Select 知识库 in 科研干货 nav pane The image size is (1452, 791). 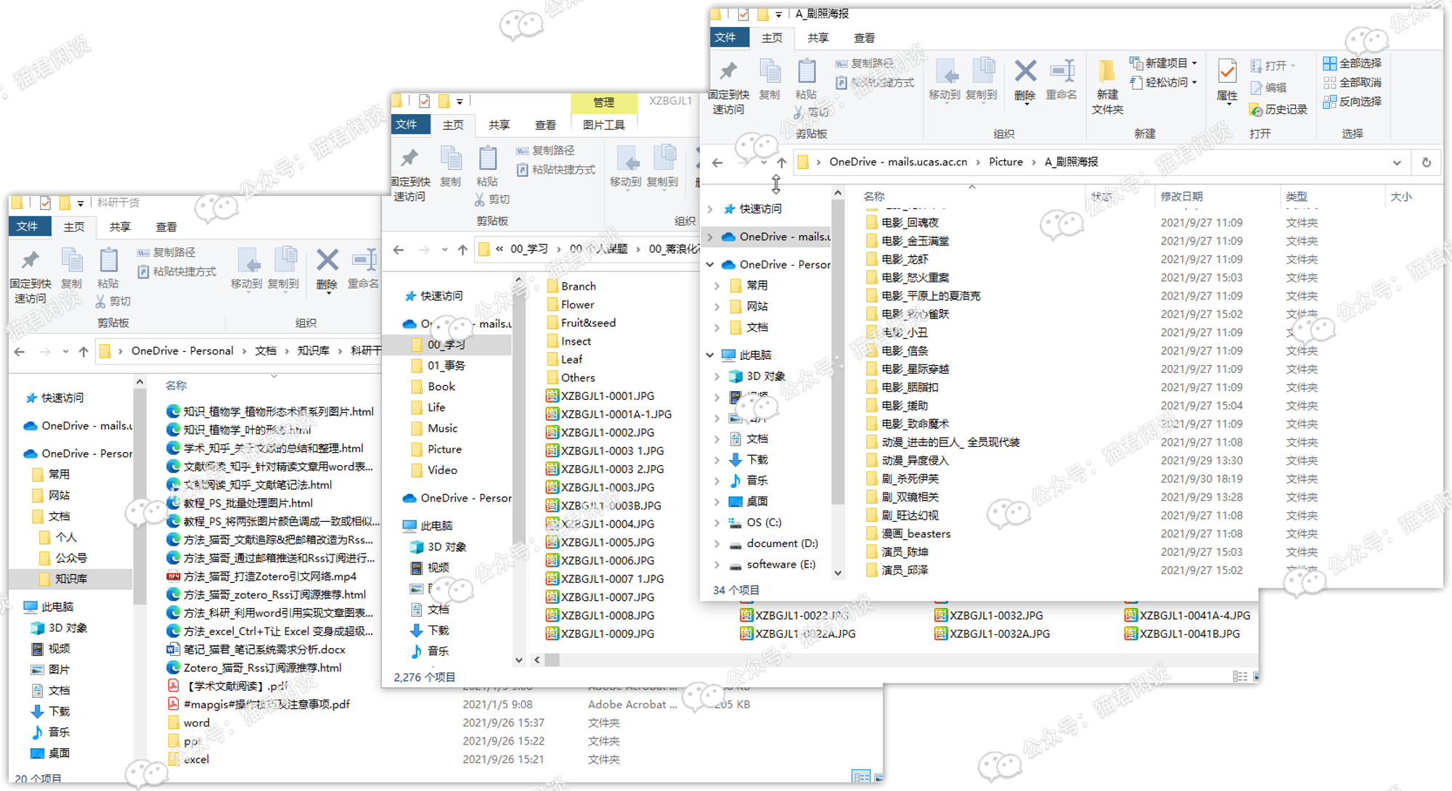(x=71, y=579)
